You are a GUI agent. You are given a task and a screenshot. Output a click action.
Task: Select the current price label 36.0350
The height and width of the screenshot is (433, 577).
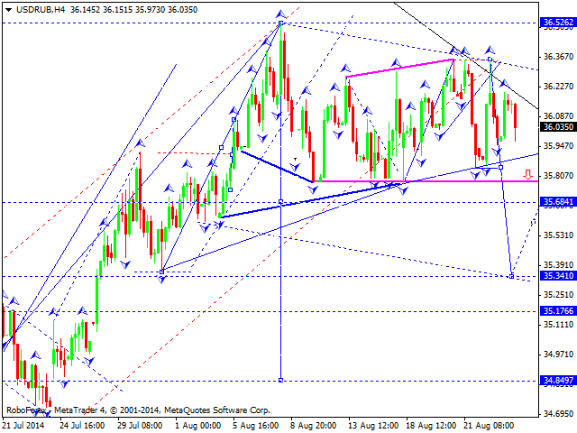coord(558,126)
